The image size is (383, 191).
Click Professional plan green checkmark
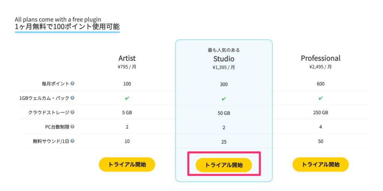coord(321,98)
